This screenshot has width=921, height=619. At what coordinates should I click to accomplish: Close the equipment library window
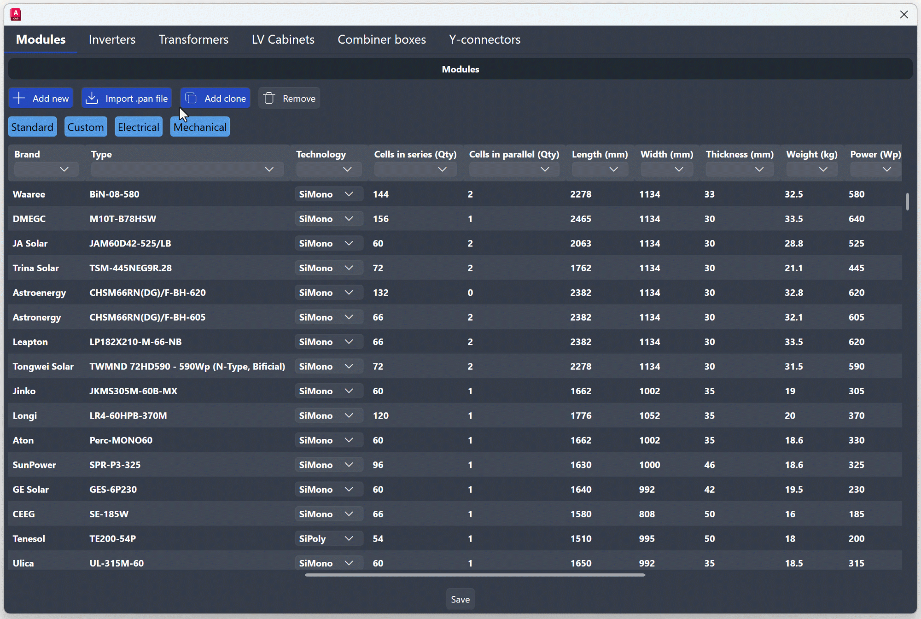[904, 15]
